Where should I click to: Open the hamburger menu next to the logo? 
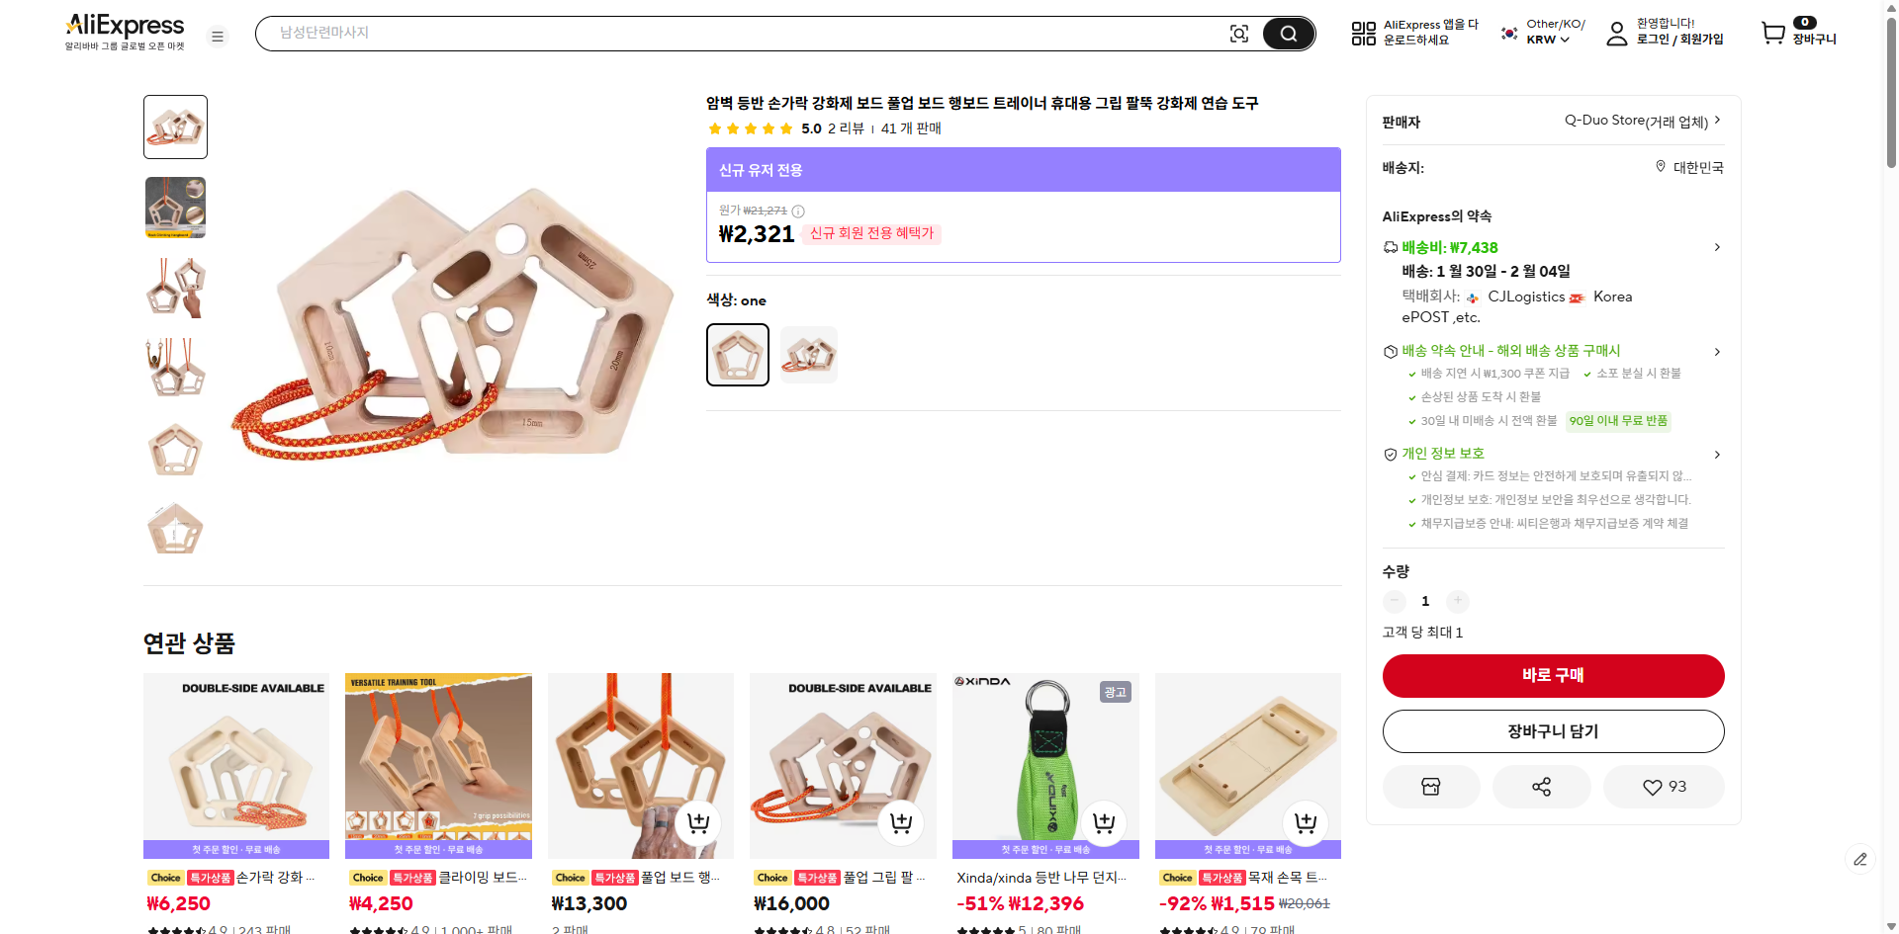tap(217, 36)
